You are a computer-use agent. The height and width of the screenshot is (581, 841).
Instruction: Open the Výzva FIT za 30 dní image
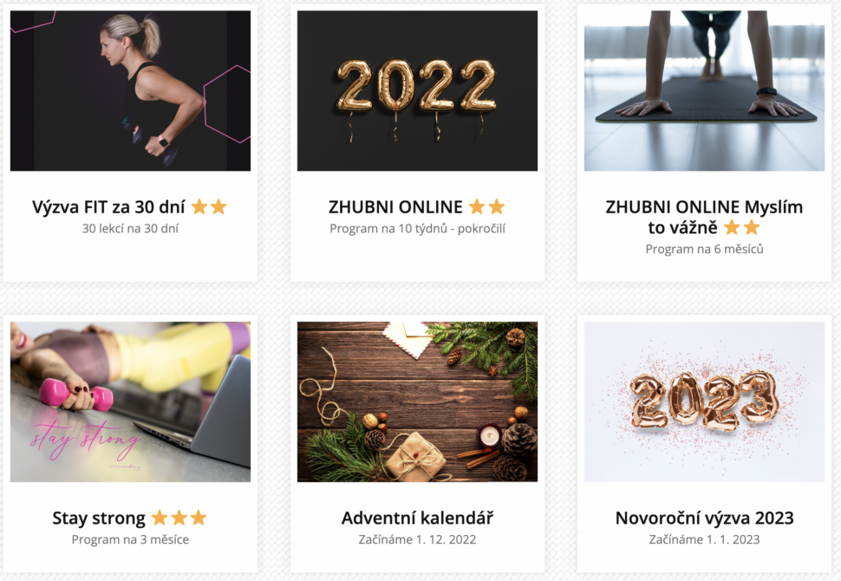point(130,91)
